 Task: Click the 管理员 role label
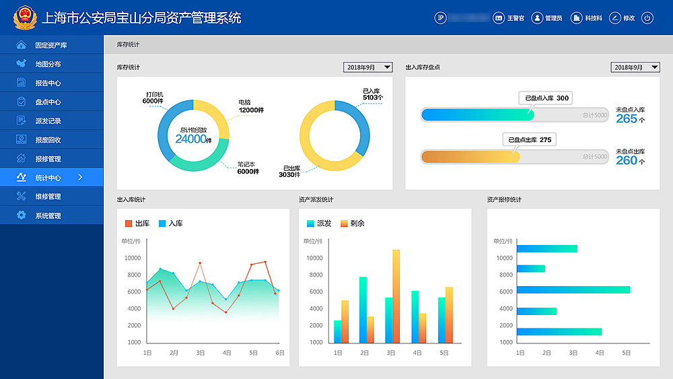pos(554,18)
